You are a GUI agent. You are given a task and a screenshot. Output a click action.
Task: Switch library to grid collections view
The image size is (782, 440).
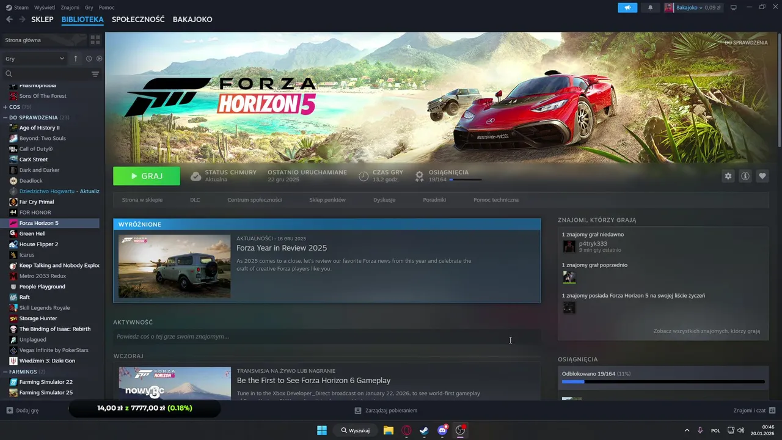point(95,40)
